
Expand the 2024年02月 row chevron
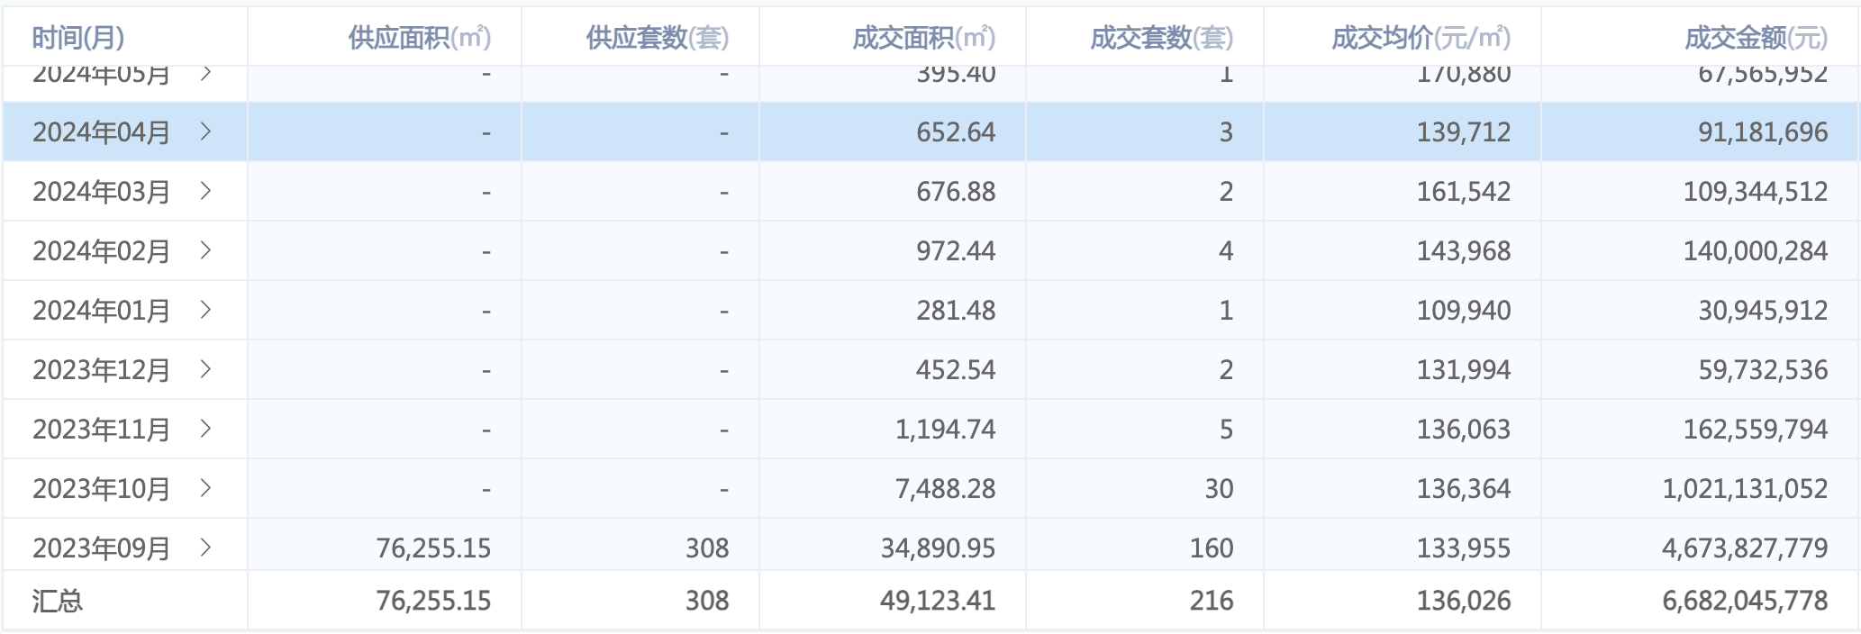point(205,250)
